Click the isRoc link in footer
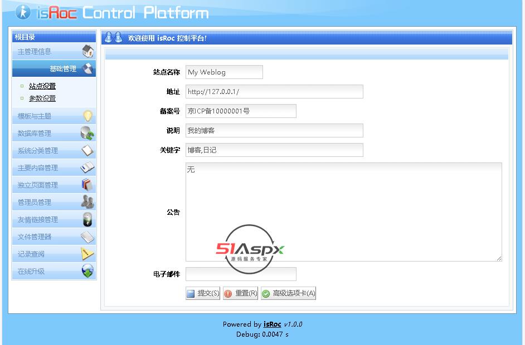The image size is (525, 345). coord(272,324)
